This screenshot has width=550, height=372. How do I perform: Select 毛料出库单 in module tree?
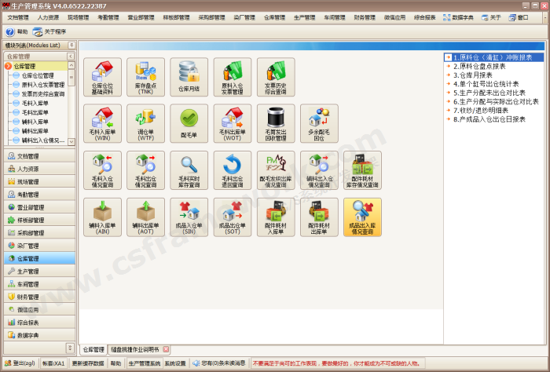pyautogui.click(x=35, y=112)
